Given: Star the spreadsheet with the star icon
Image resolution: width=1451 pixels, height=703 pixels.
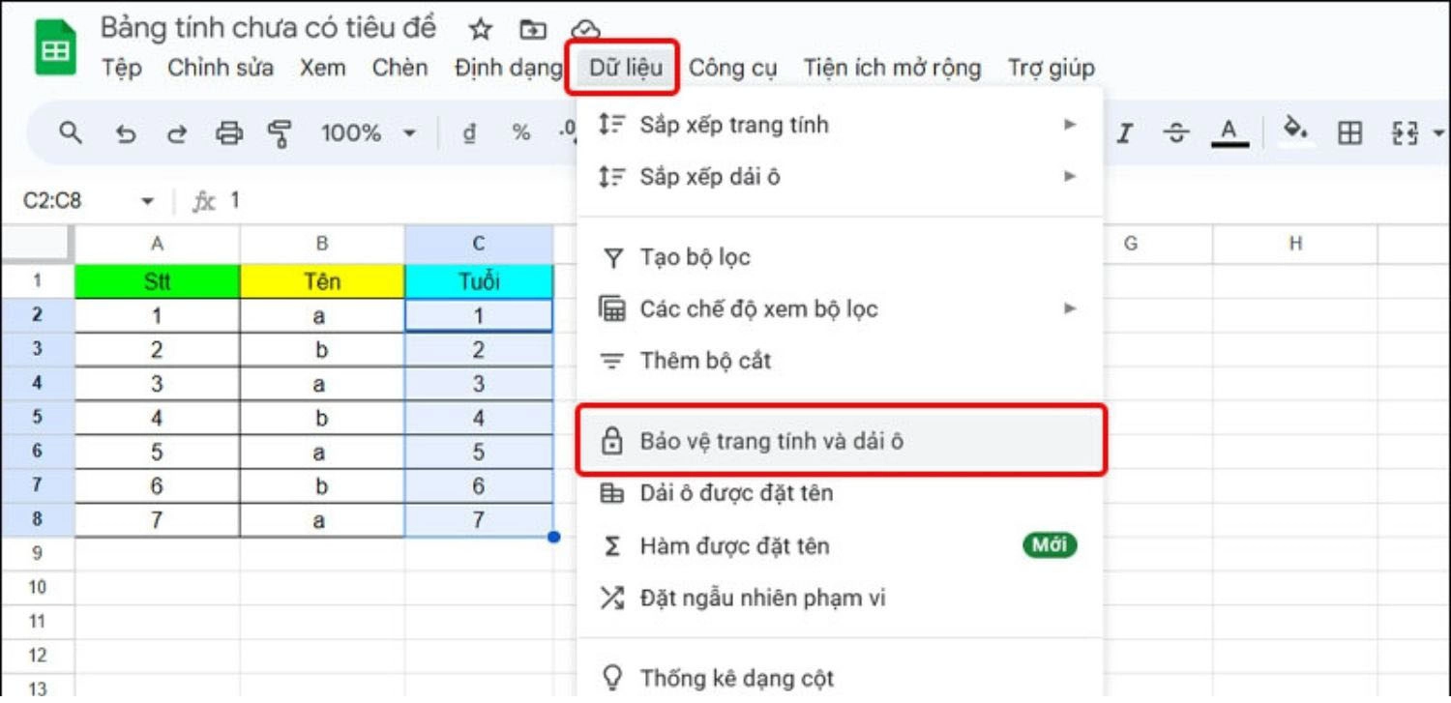Looking at the screenshot, I should tap(481, 29).
